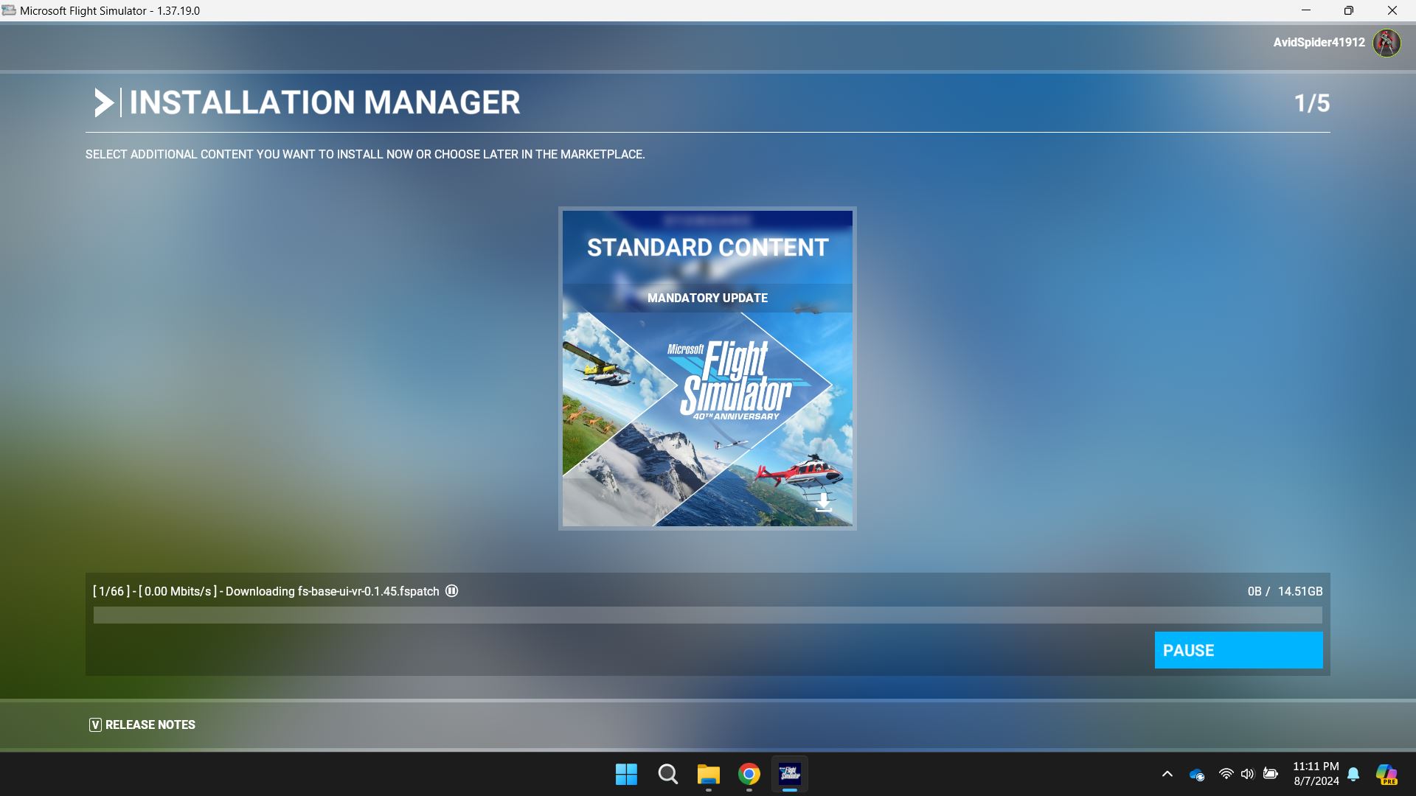Open the volume control in the tray
This screenshot has height=796, width=1416.
[1248, 774]
